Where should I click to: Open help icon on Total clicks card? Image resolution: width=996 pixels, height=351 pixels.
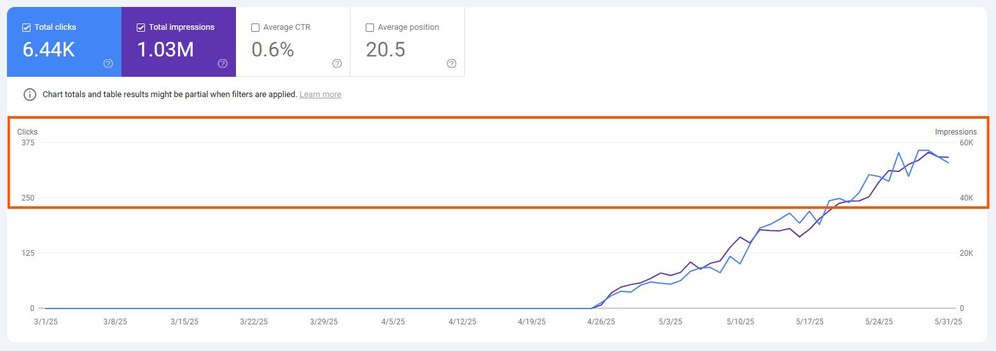pyautogui.click(x=108, y=63)
